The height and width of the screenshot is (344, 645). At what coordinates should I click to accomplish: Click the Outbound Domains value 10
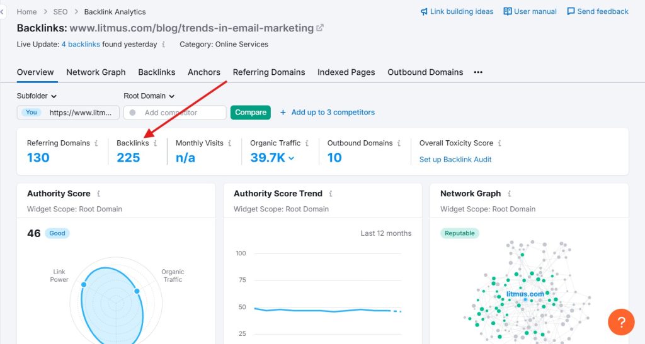(x=334, y=158)
